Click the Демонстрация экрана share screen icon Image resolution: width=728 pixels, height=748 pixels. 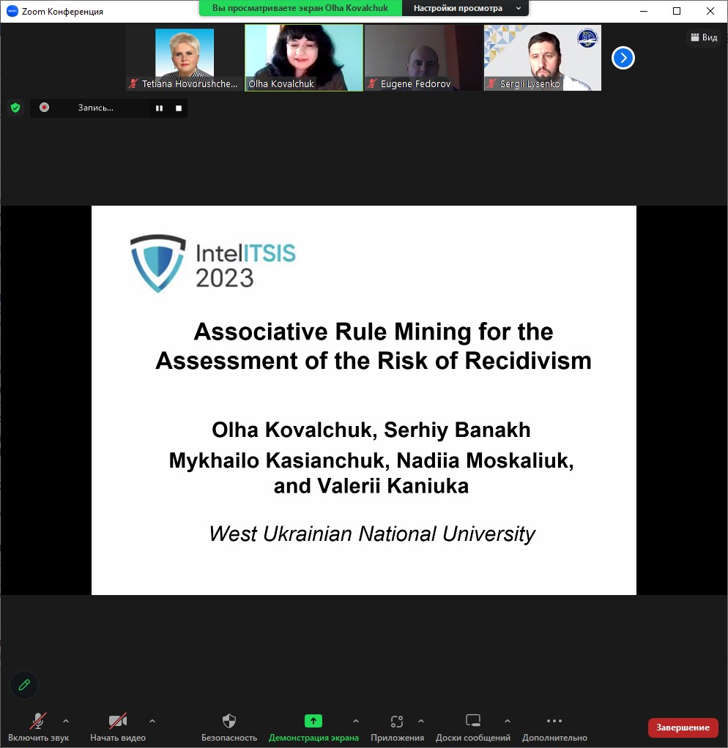(313, 721)
